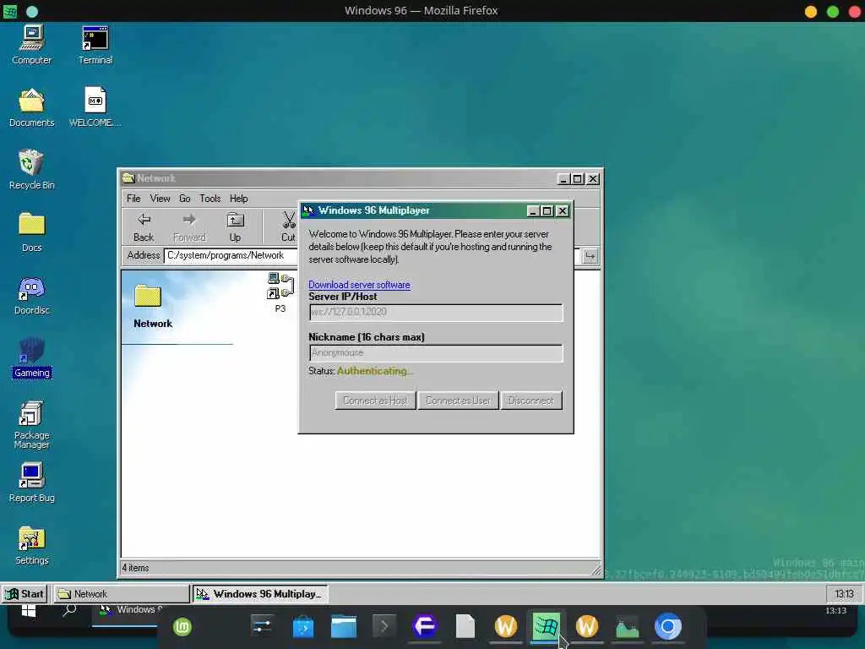This screenshot has width=865, height=649.
Task: Click the green window control dot in Firefox title
Action: [832, 11]
